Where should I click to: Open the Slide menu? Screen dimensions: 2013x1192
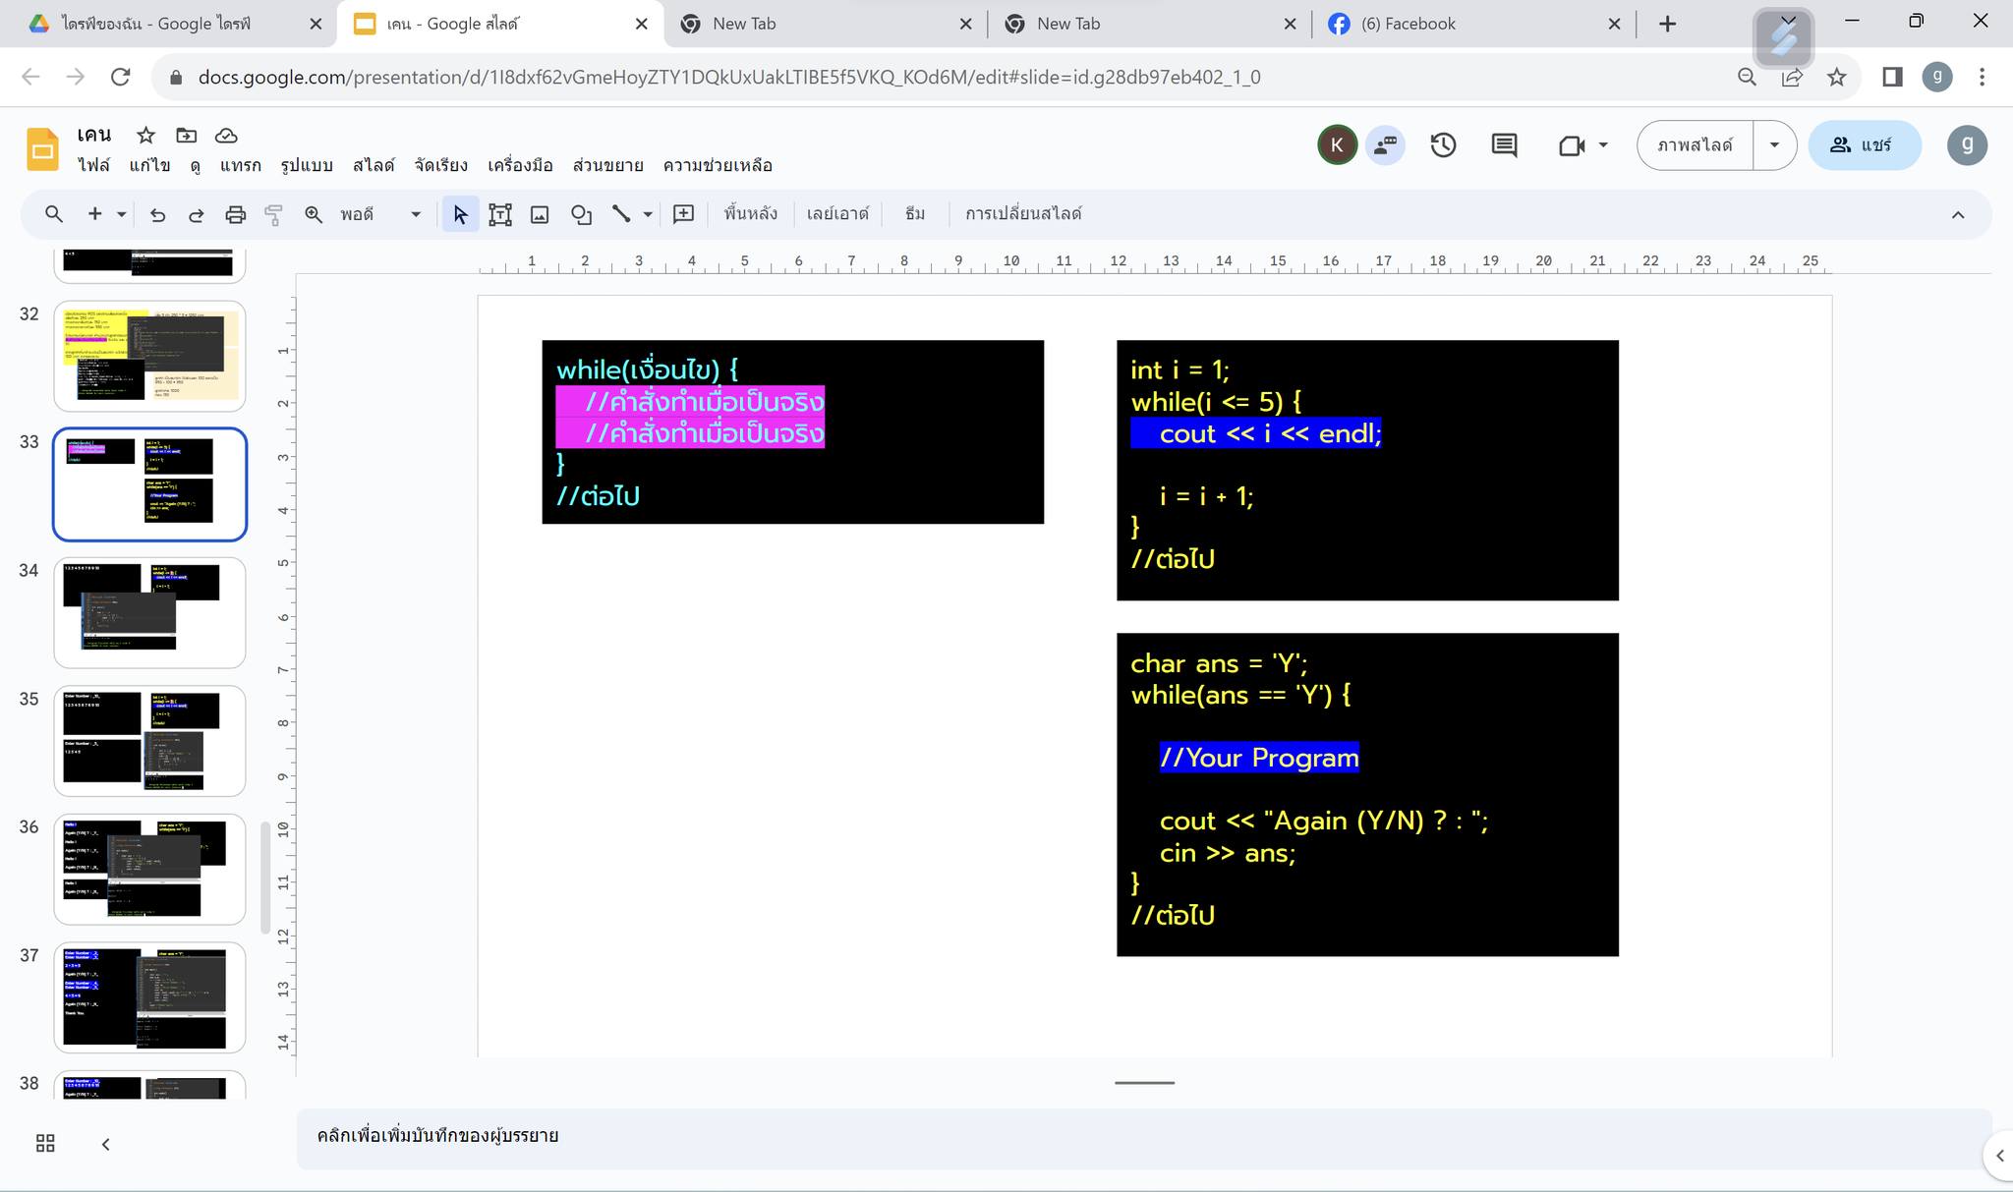coord(374,165)
